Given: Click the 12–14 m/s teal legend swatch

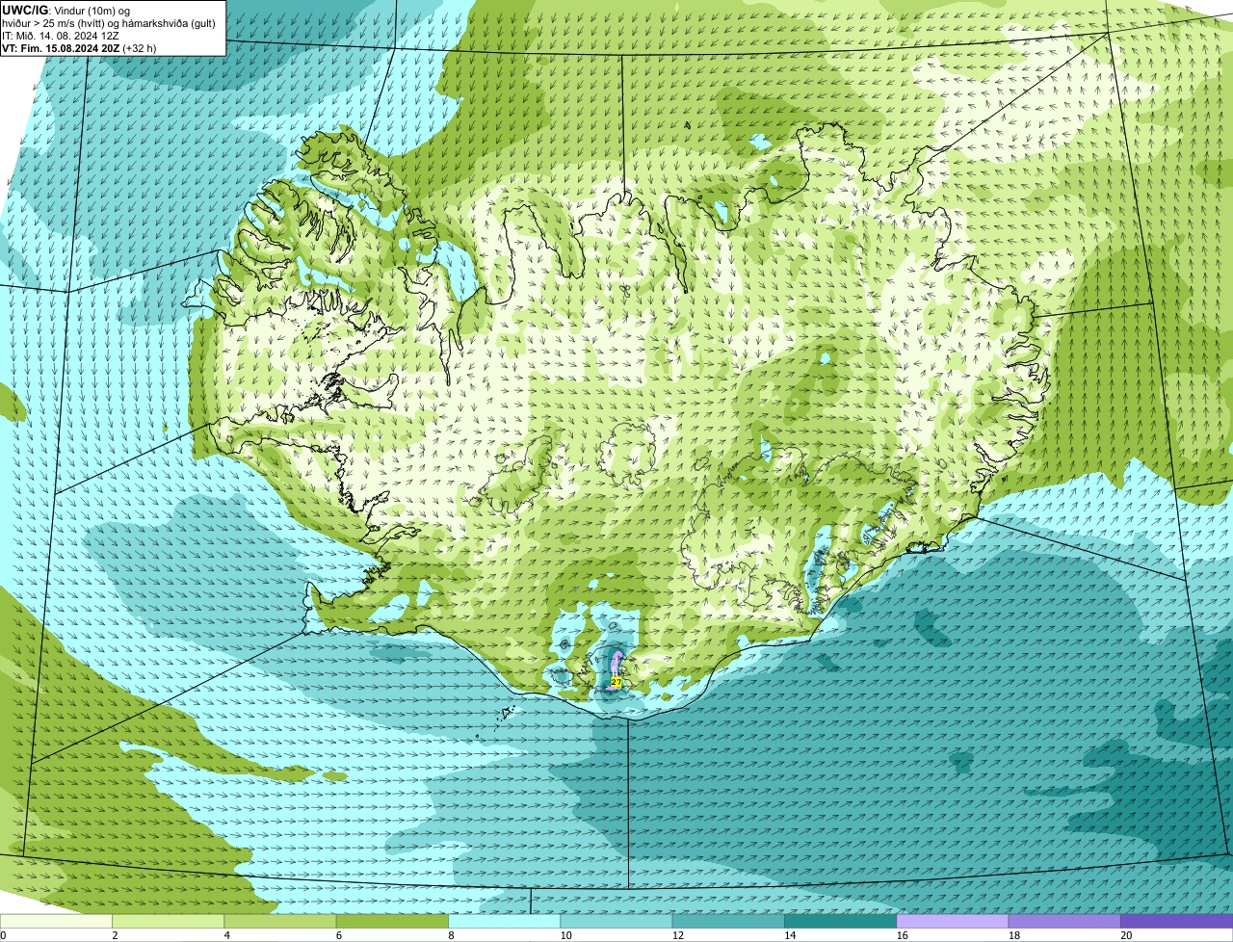Looking at the screenshot, I should click(x=729, y=921).
